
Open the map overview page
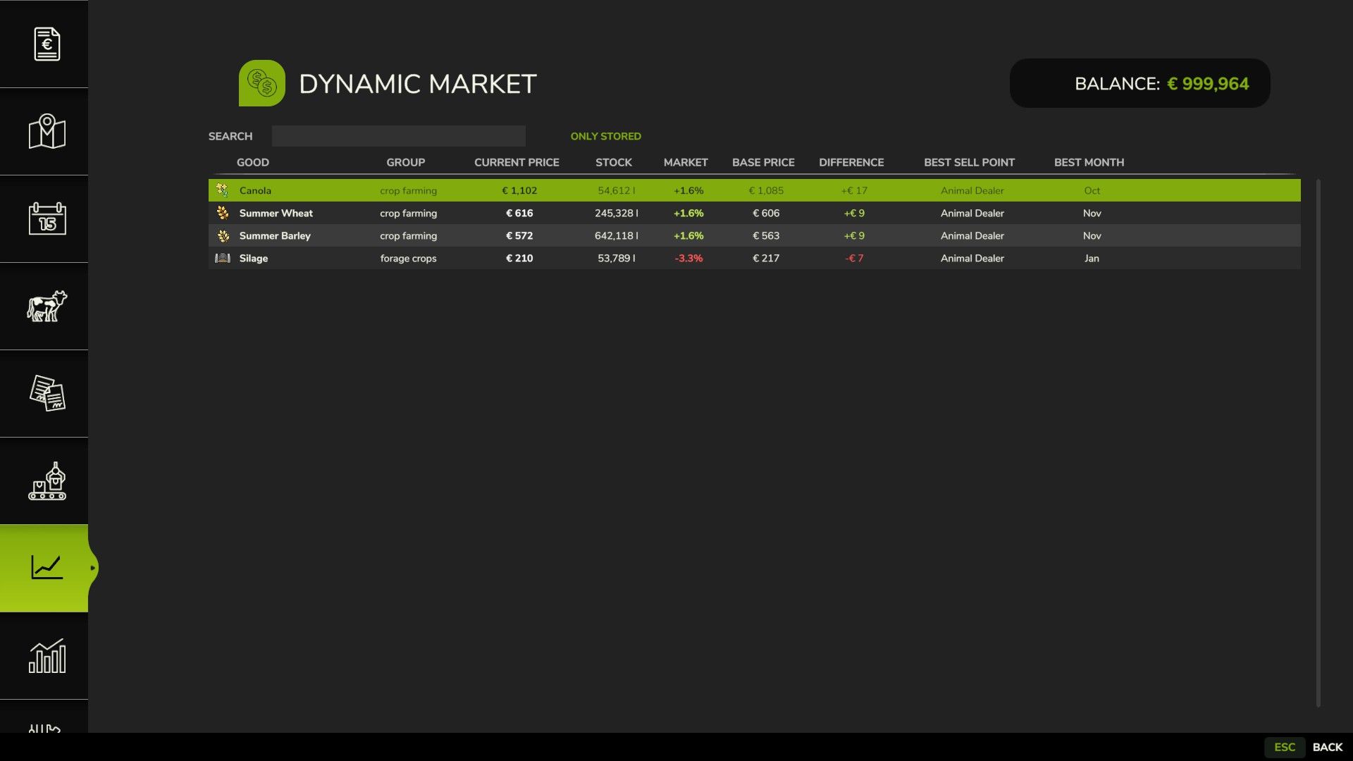coord(47,131)
